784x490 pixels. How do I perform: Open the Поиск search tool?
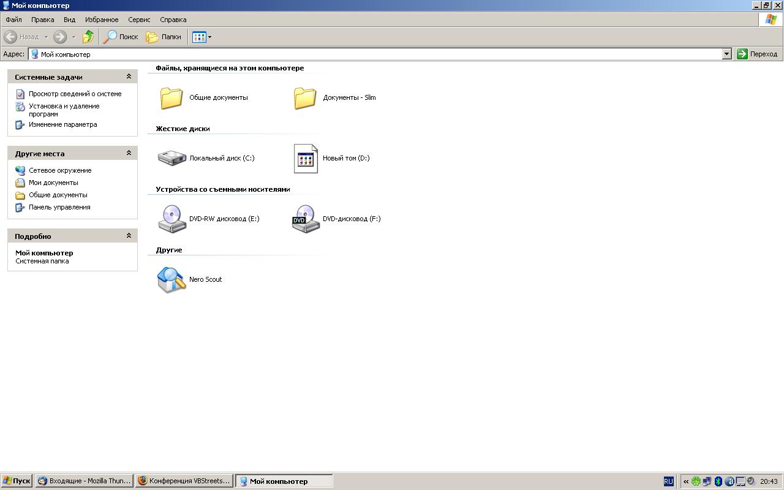click(121, 37)
